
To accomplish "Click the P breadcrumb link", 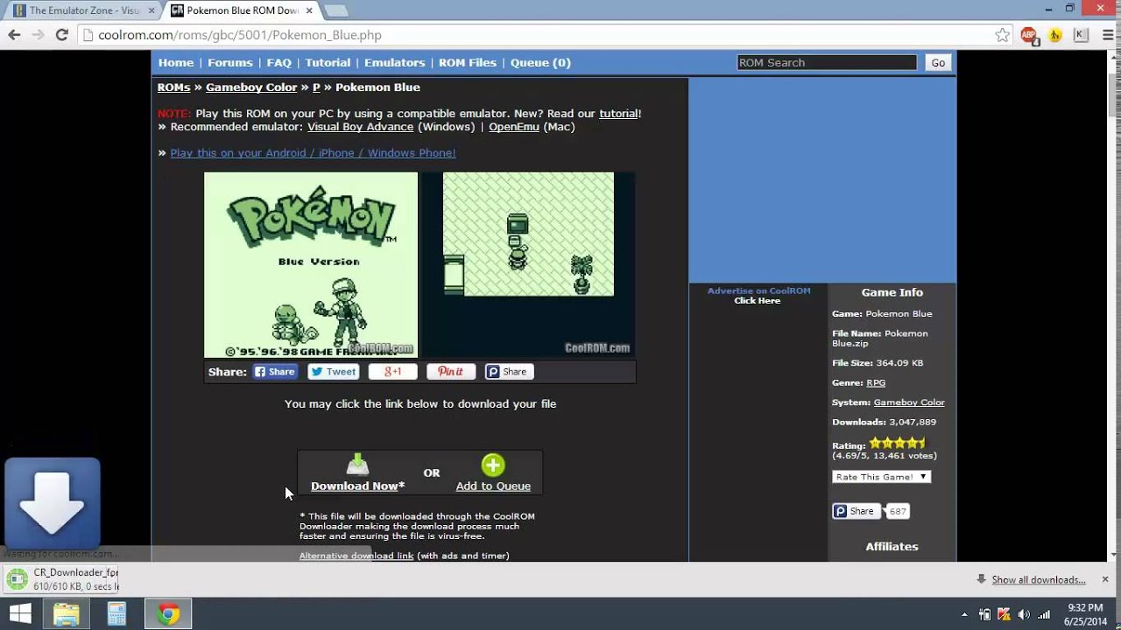I will (316, 87).
